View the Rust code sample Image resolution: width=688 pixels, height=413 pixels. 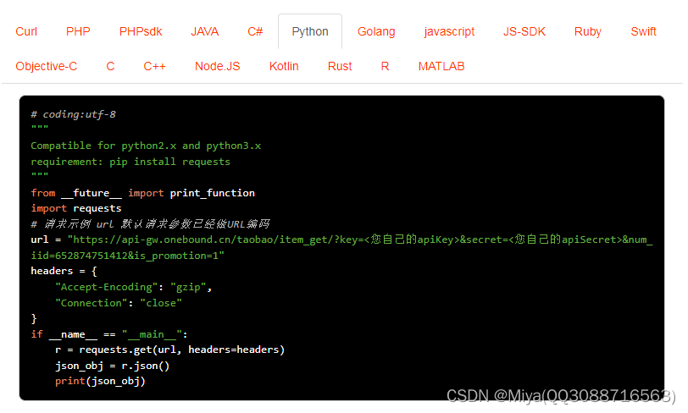pyautogui.click(x=340, y=66)
